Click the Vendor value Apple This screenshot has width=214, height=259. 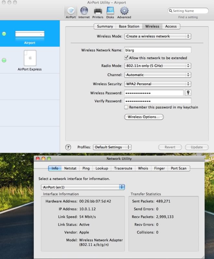[x=84, y=232]
